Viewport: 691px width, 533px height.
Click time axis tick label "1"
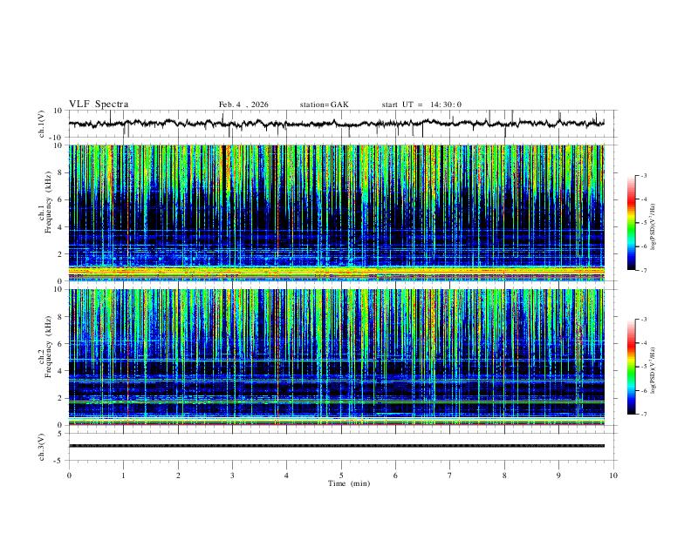pyautogui.click(x=124, y=476)
